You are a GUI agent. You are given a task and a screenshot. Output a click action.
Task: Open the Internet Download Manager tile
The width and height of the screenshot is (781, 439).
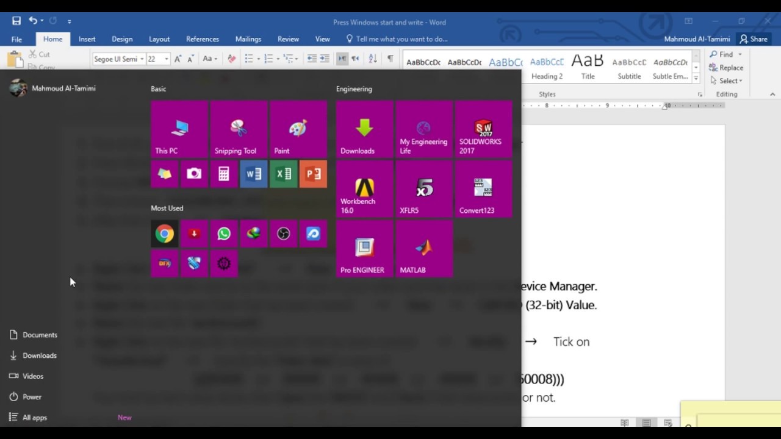point(254,234)
